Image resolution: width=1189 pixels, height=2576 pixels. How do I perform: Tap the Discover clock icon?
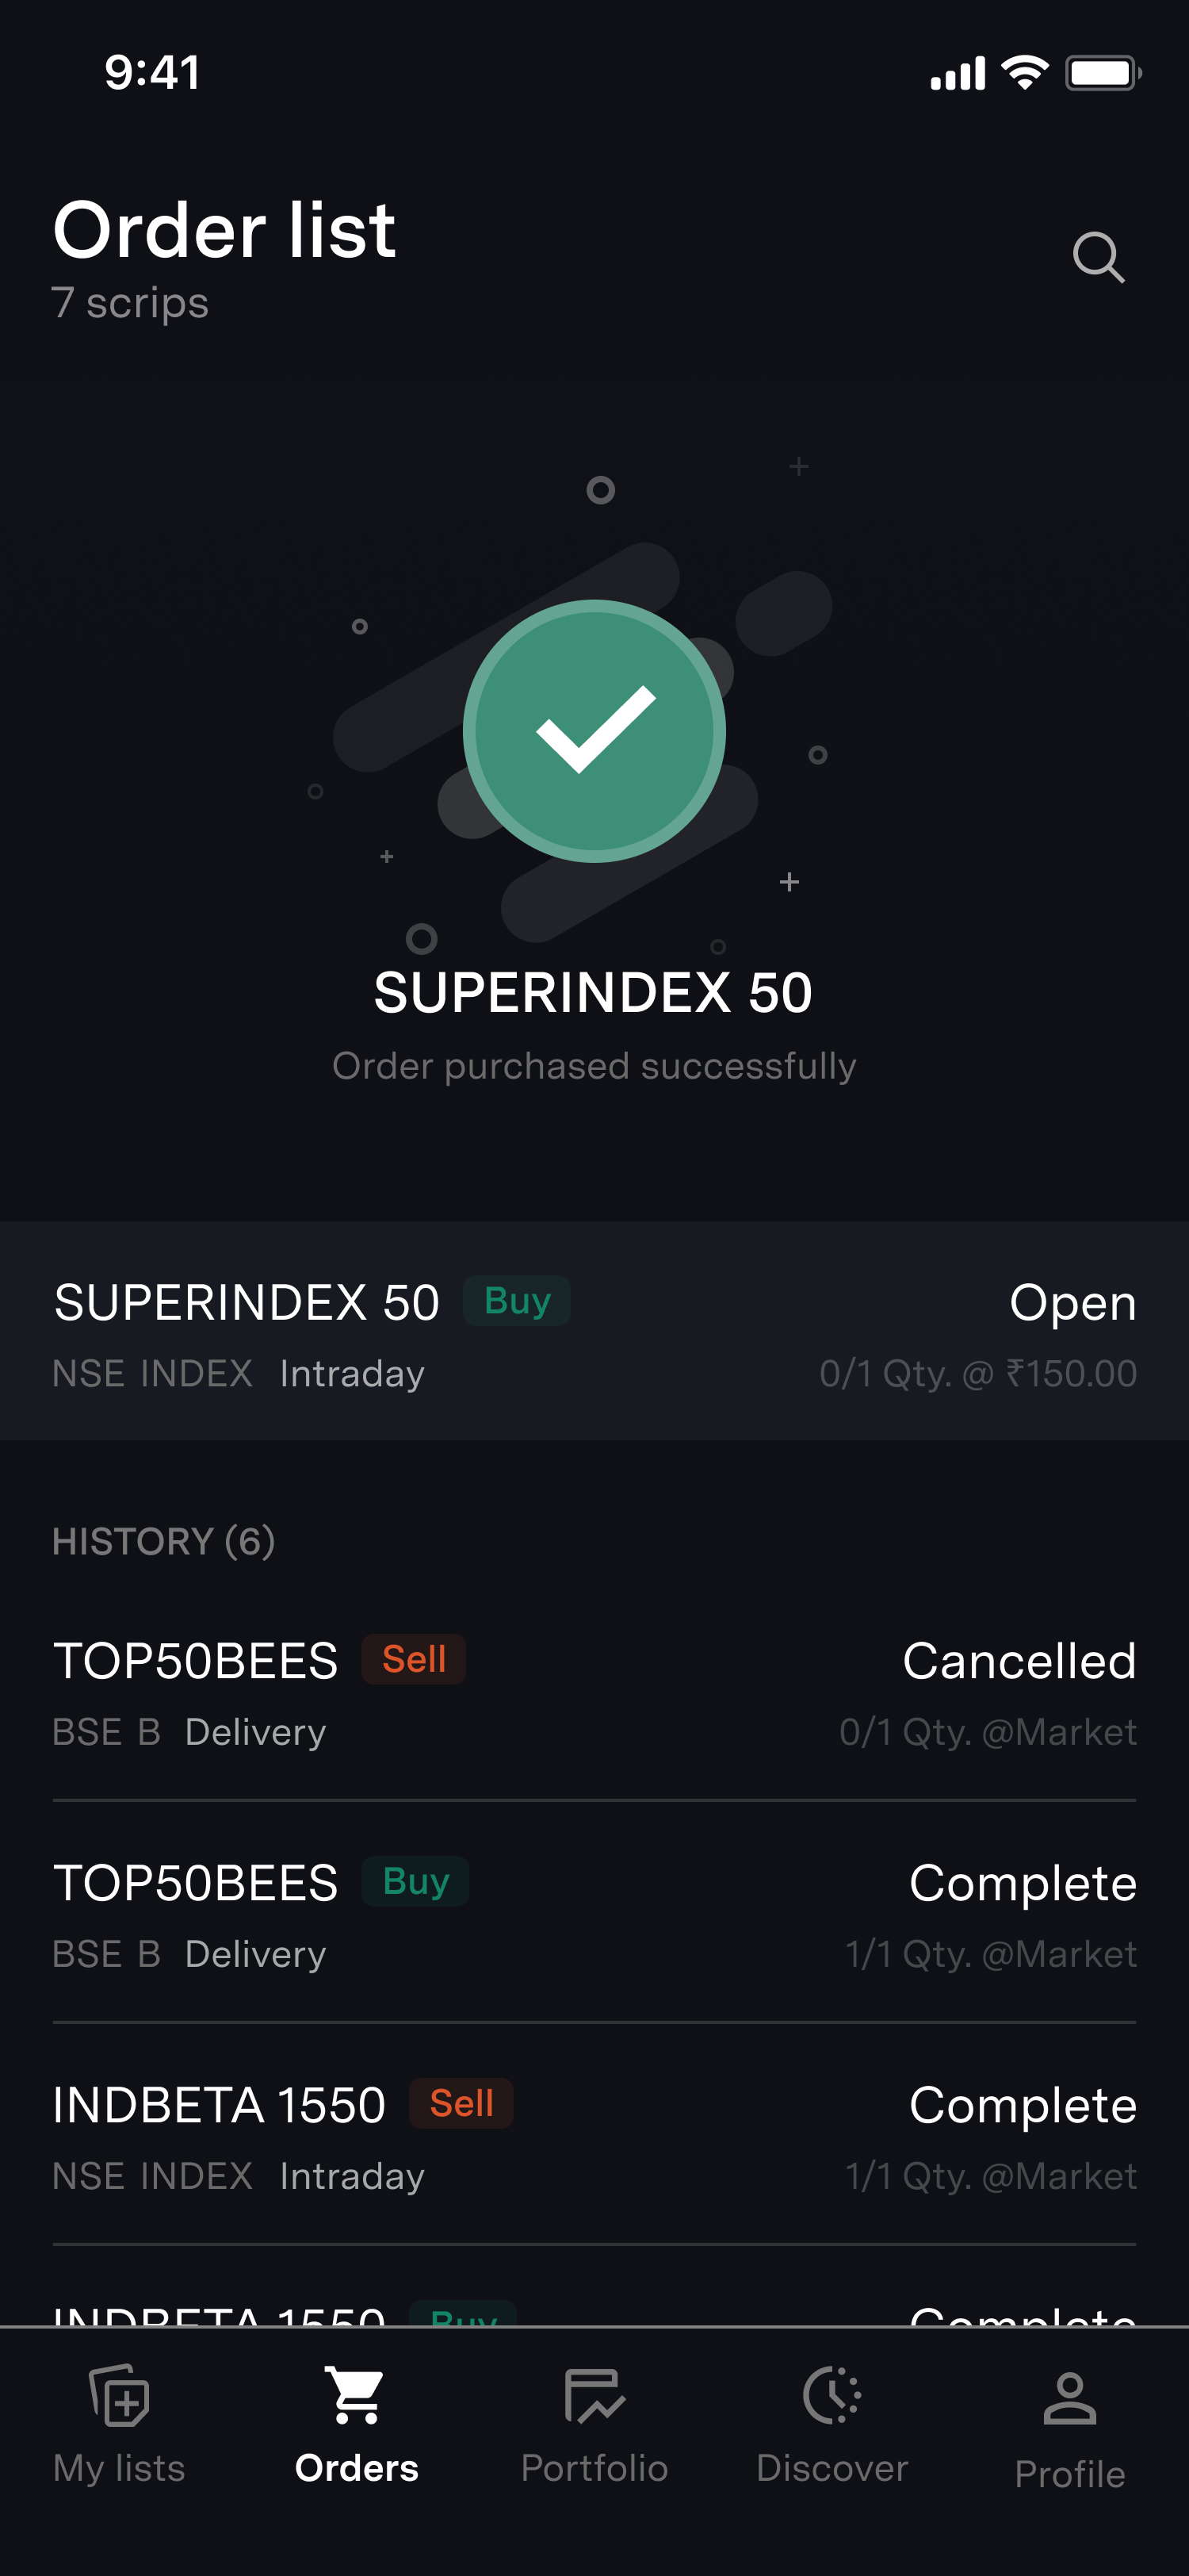tap(832, 2395)
